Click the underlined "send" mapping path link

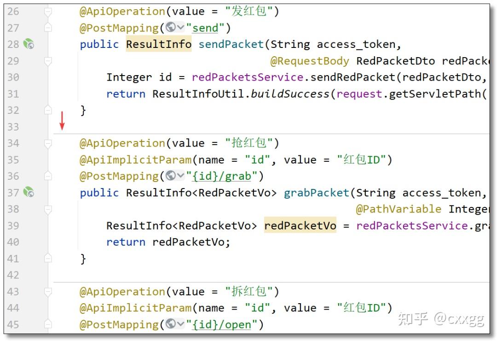tap(205, 28)
